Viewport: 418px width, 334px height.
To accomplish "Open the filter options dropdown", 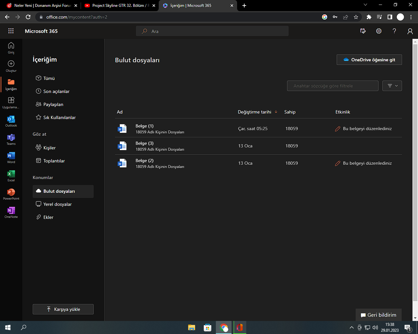I will coord(392,86).
